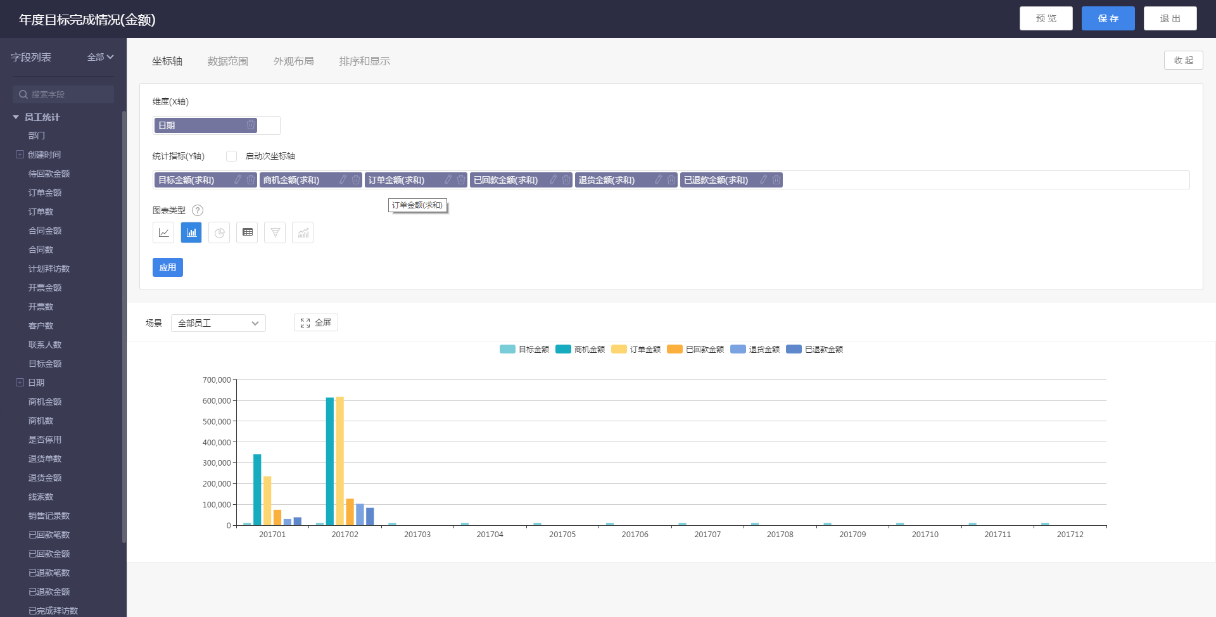Switch to the table chart type icon
This screenshot has width=1216, height=617.
247,232
